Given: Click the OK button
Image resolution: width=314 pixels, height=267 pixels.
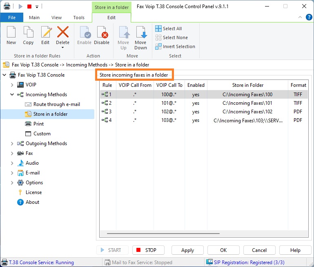Looking at the screenshot, I should point(223,250).
